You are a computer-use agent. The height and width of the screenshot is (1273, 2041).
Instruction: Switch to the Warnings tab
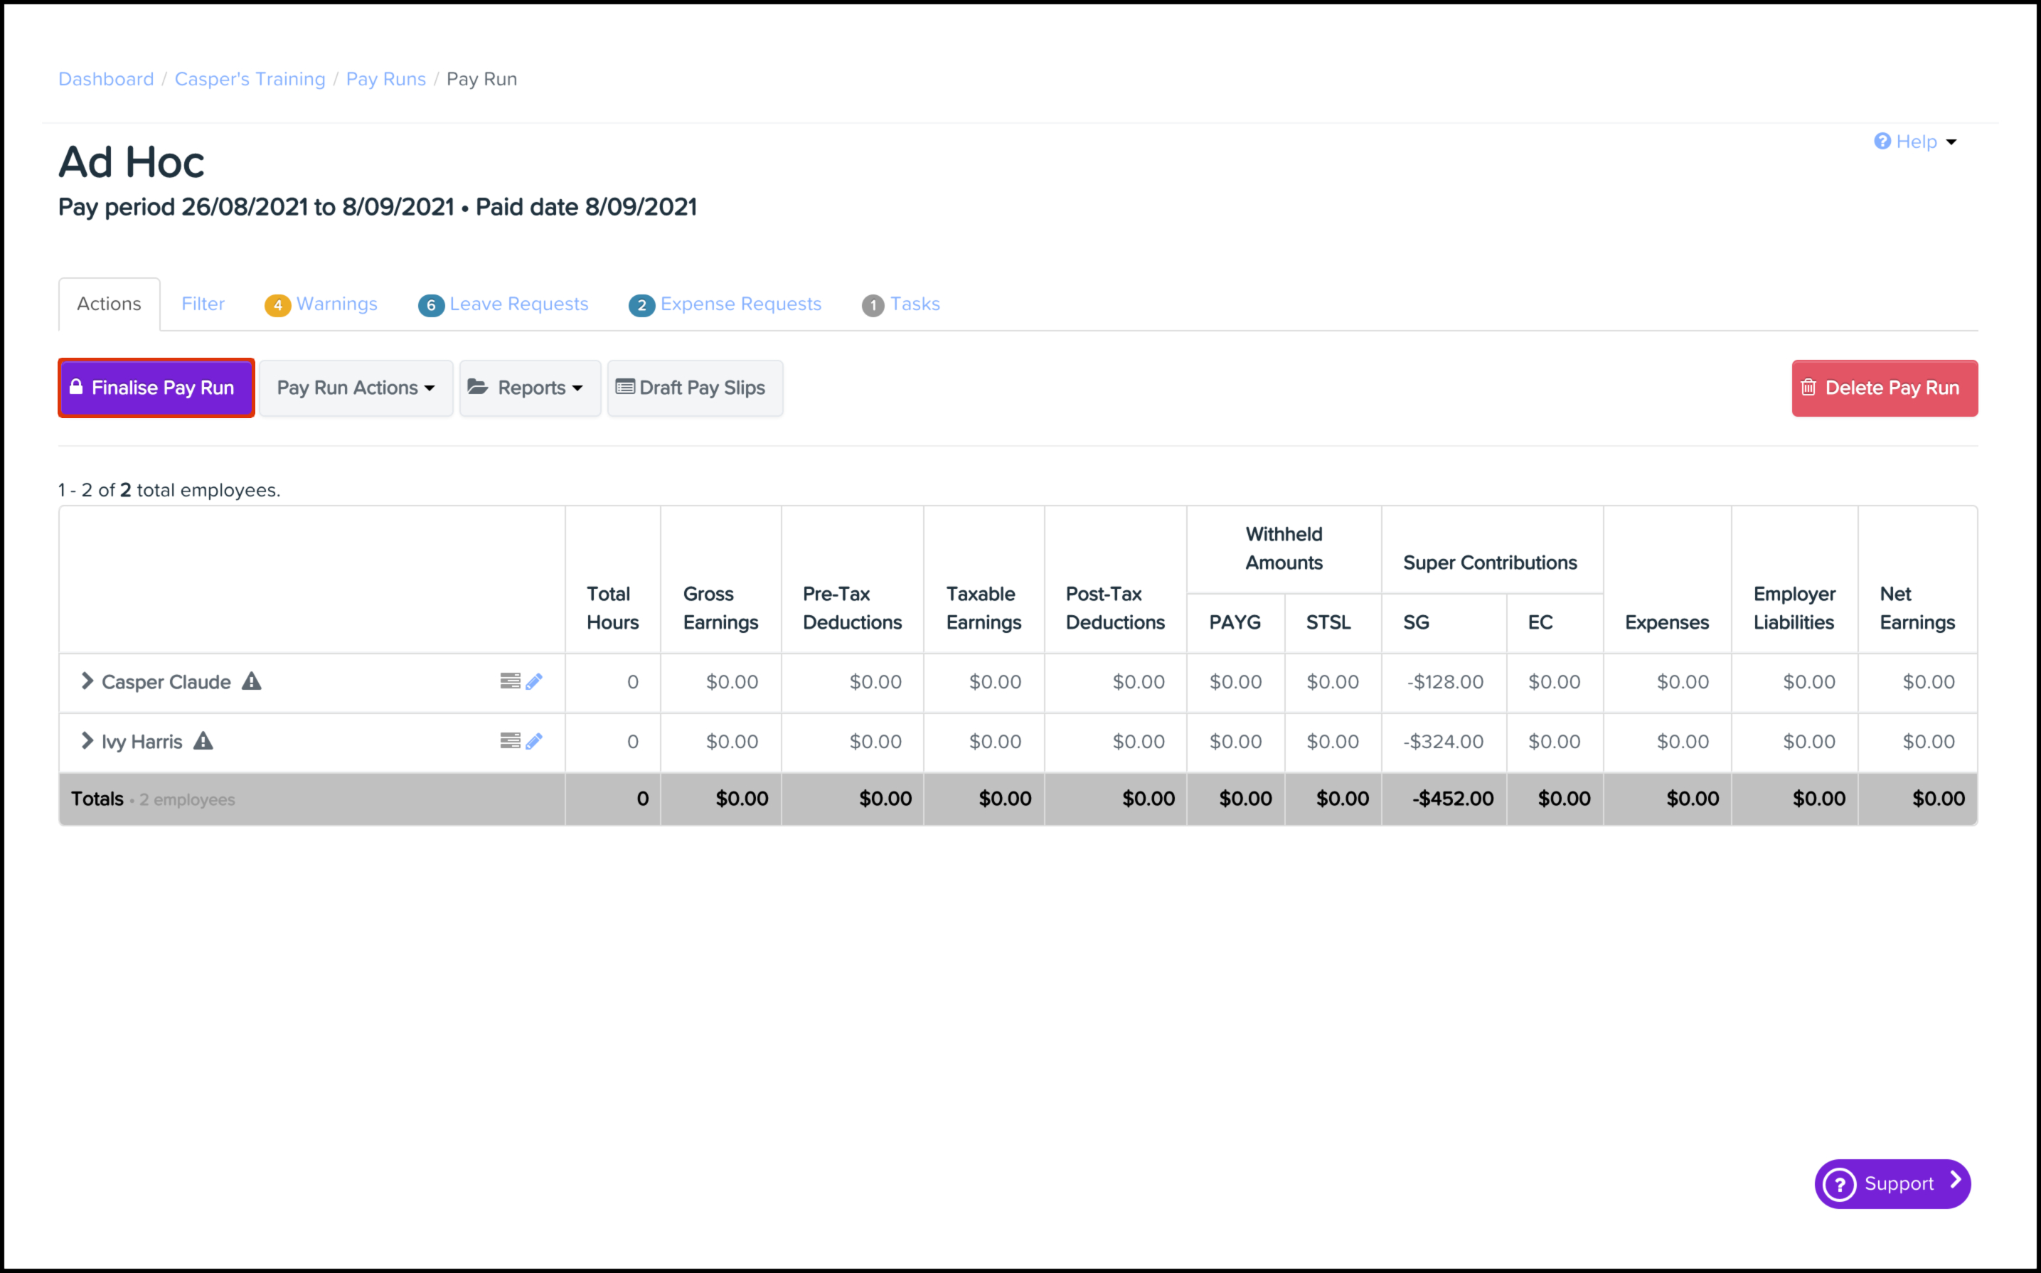click(x=336, y=304)
